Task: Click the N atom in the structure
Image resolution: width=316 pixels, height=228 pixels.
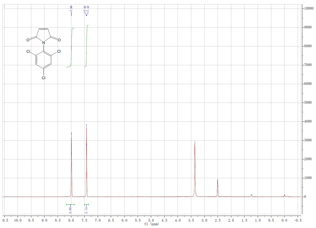Action: tap(44, 43)
